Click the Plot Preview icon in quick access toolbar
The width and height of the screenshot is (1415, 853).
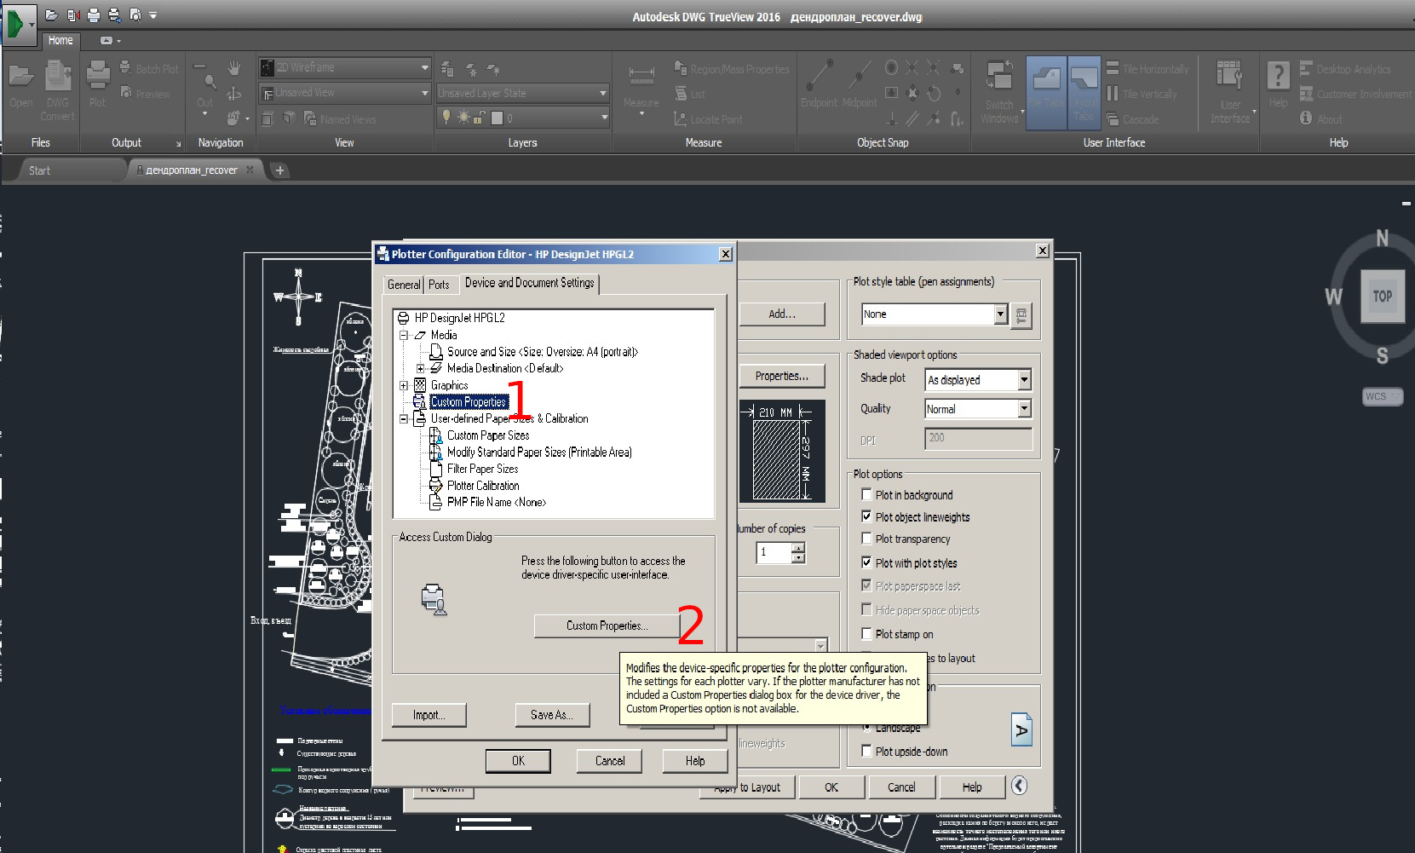click(135, 15)
